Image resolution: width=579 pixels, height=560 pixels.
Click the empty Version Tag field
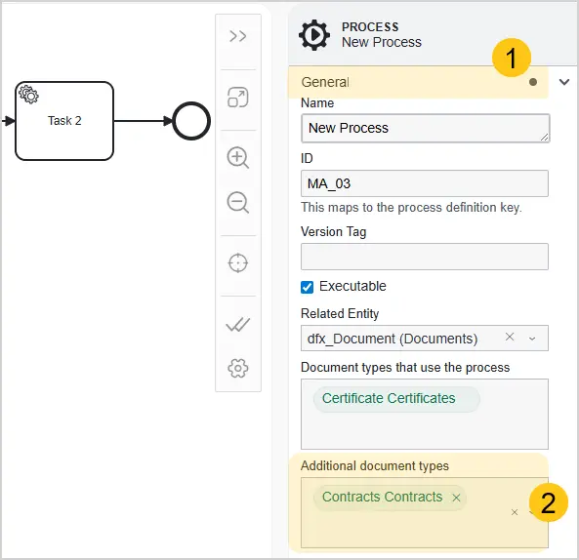point(425,257)
